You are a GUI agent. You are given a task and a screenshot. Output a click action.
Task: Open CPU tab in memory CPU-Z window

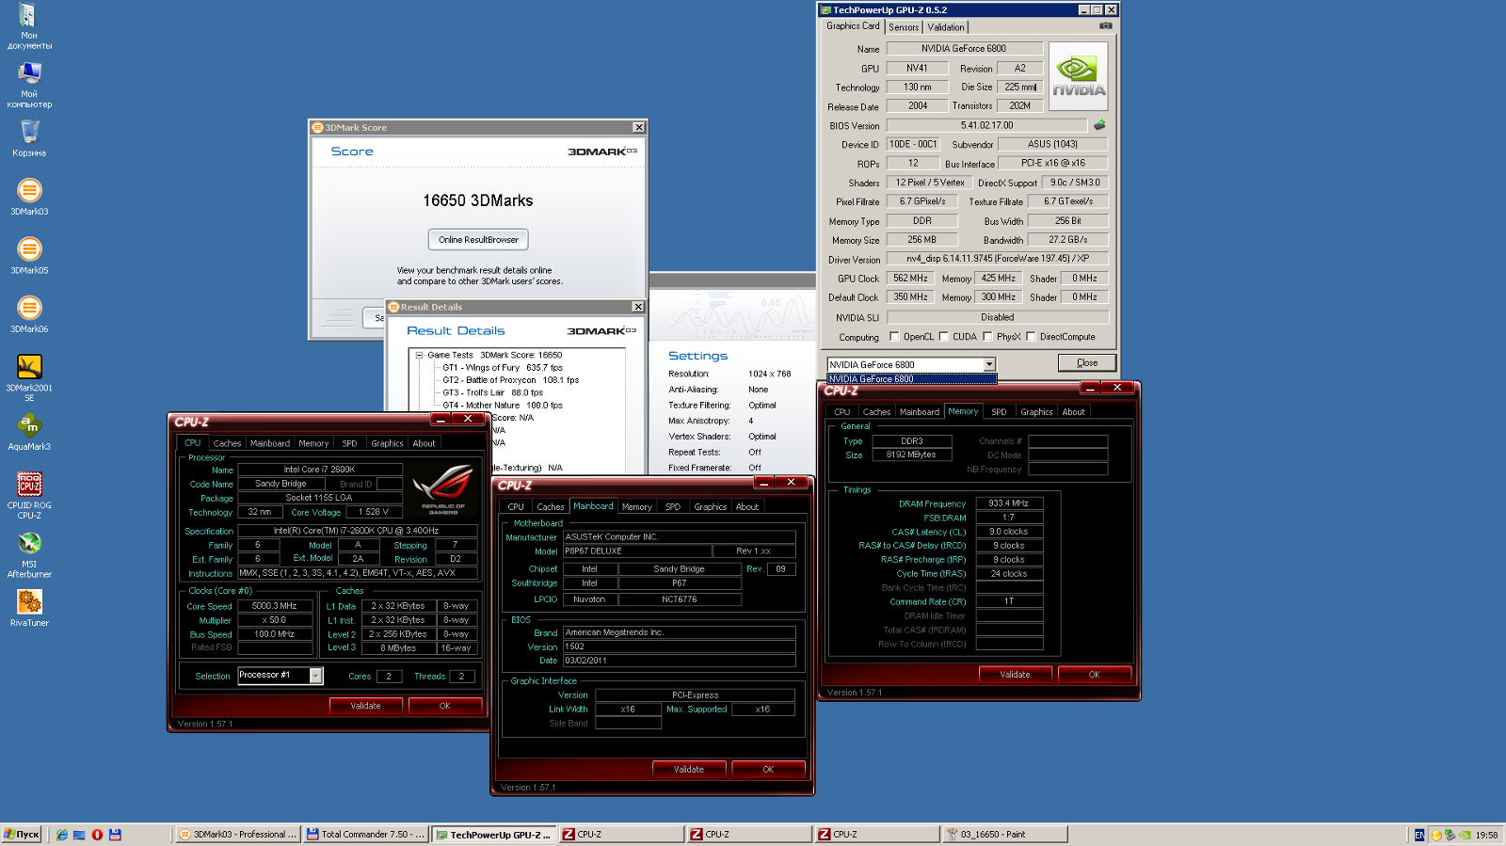tap(842, 412)
